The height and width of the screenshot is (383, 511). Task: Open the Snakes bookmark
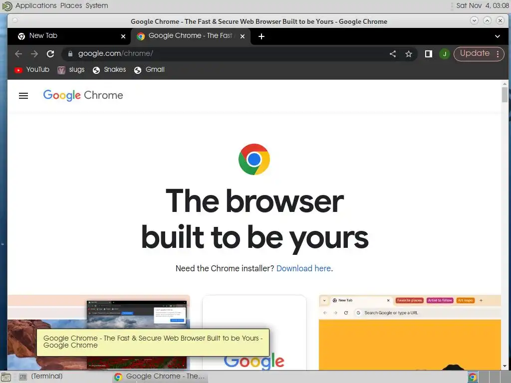(x=109, y=70)
